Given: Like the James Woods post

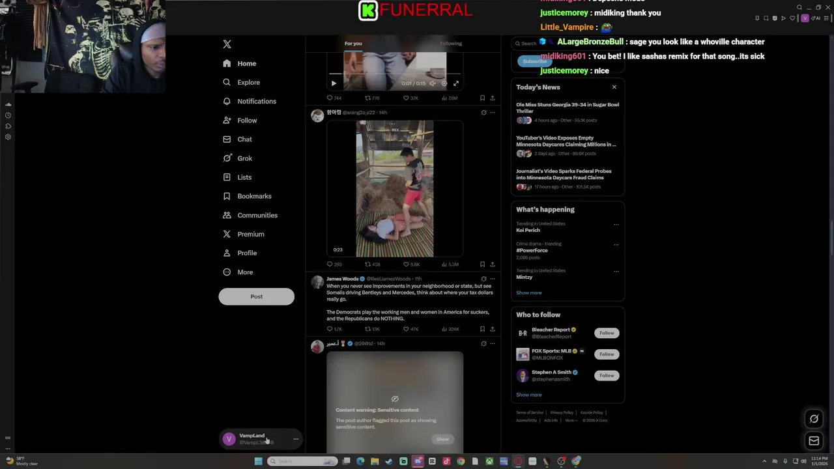Looking at the screenshot, I should point(410,329).
